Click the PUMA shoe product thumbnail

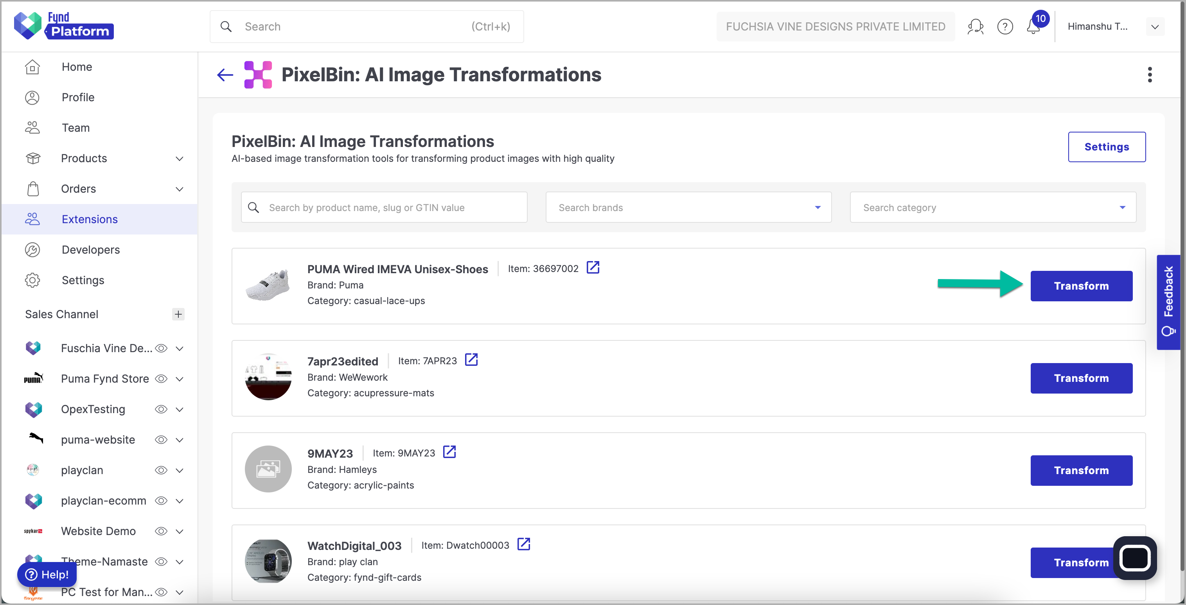click(x=268, y=285)
